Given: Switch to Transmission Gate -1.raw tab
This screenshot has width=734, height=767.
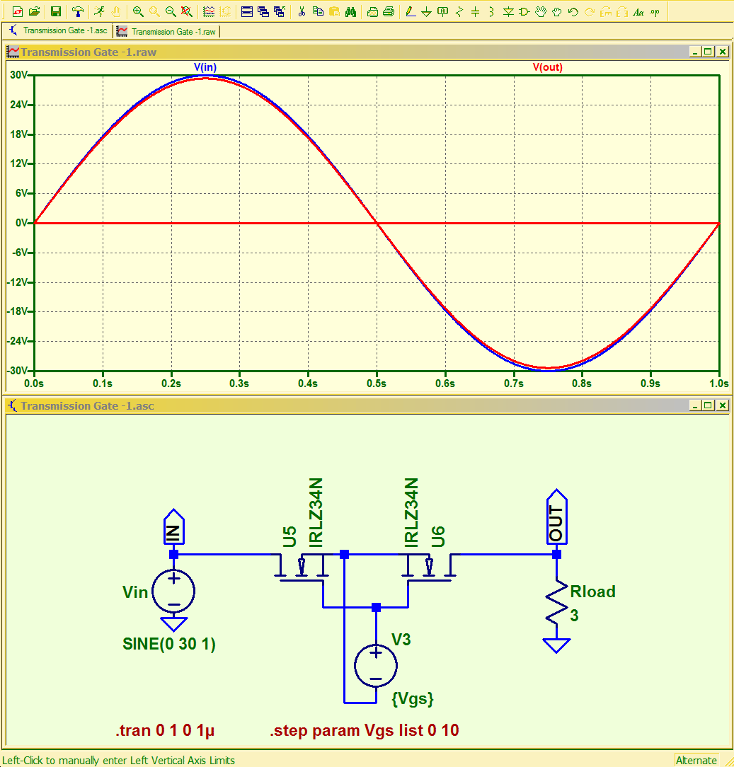Looking at the screenshot, I should (167, 31).
